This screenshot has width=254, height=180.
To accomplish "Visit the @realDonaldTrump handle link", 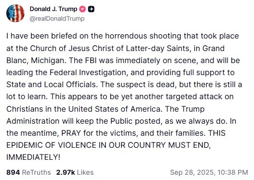I will (x=57, y=19).
